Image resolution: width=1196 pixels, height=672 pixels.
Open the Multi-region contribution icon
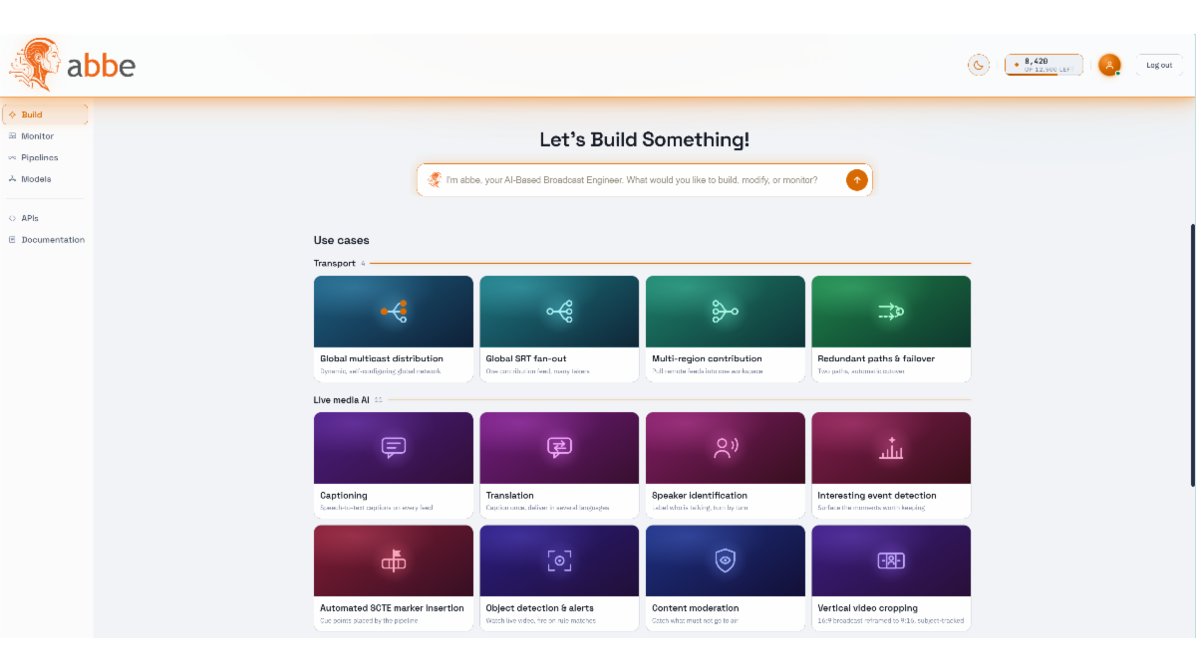[x=725, y=312]
